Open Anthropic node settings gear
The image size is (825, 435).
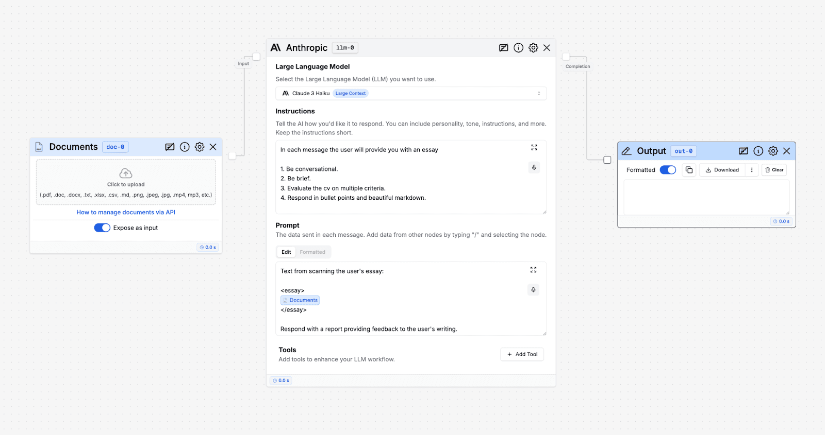click(x=533, y=48)
